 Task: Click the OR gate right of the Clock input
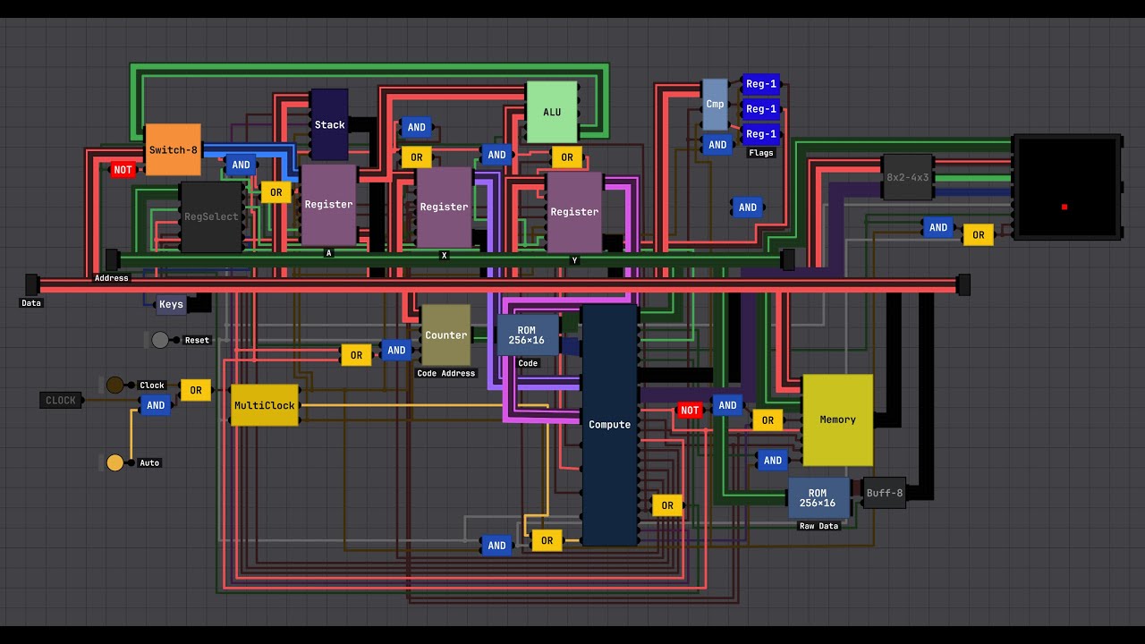click(195, 390)
